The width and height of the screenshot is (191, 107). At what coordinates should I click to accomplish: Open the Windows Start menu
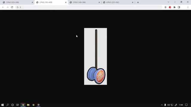click(x=2, y=105)
